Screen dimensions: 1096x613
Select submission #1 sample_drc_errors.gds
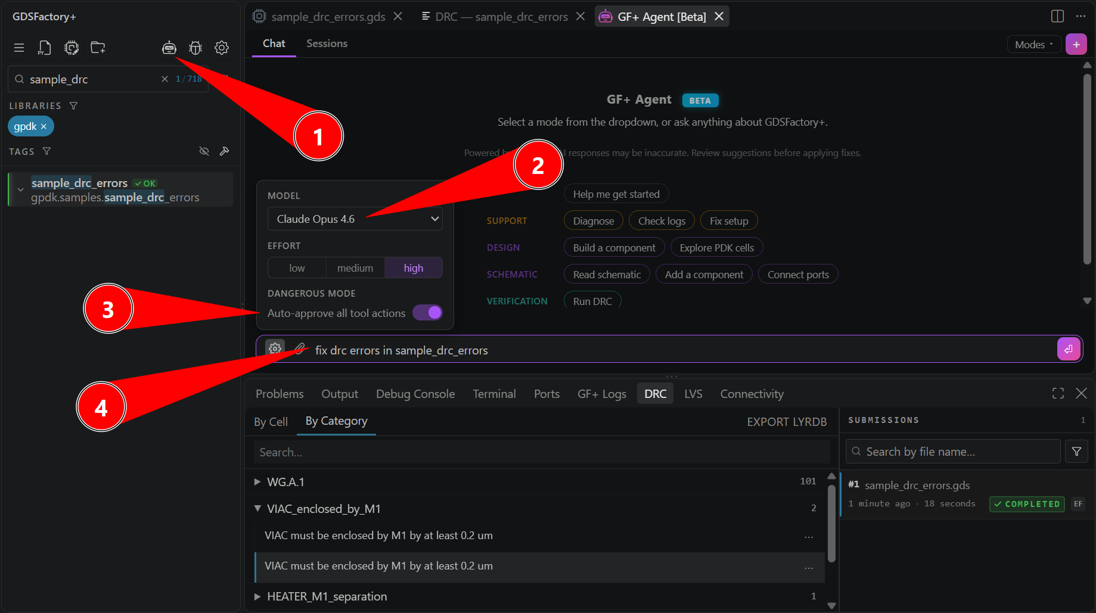pyautogui.click(x=967, y=494)
